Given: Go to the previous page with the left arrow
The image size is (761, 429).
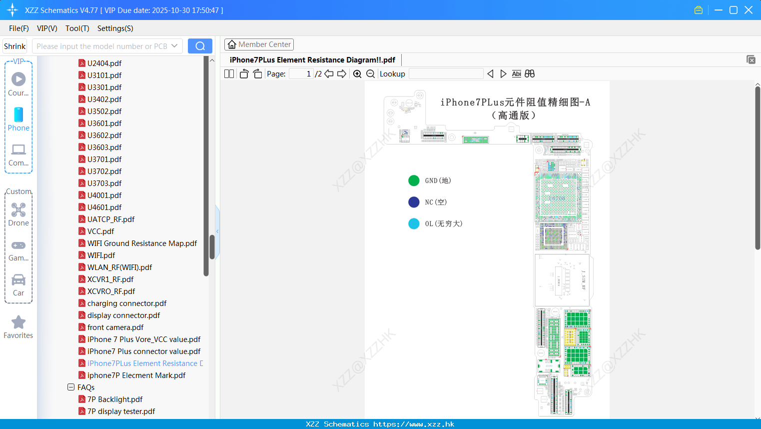Looking at the screenshot, I should [329, 74].
